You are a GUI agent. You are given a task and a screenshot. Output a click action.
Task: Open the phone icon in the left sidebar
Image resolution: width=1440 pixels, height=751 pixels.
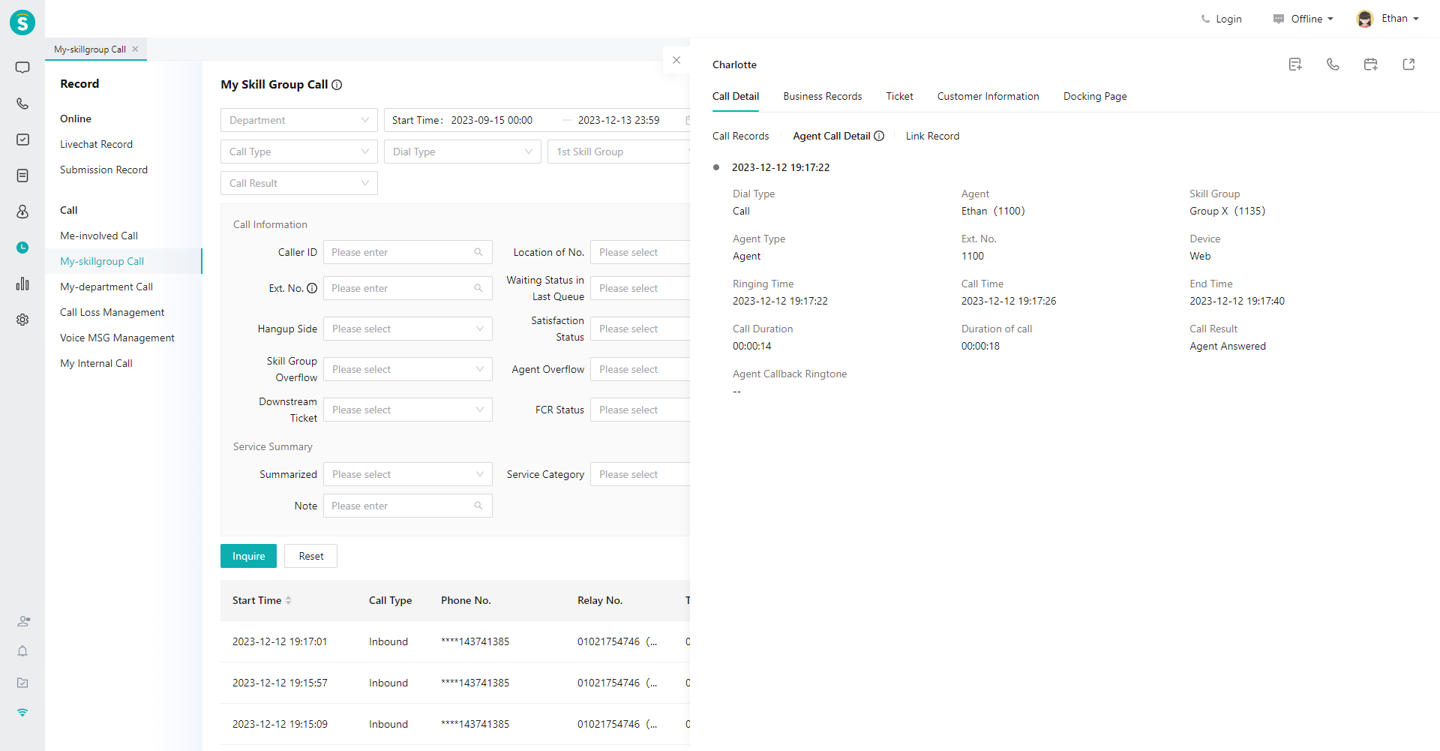[x=22, y=104]
